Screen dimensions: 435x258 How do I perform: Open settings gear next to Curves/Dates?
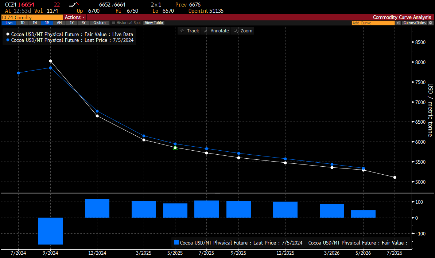click(431, 23)
